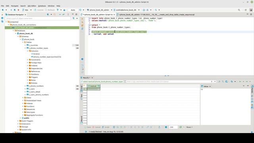Select the phone_number_type varchar column

(47, 57)
